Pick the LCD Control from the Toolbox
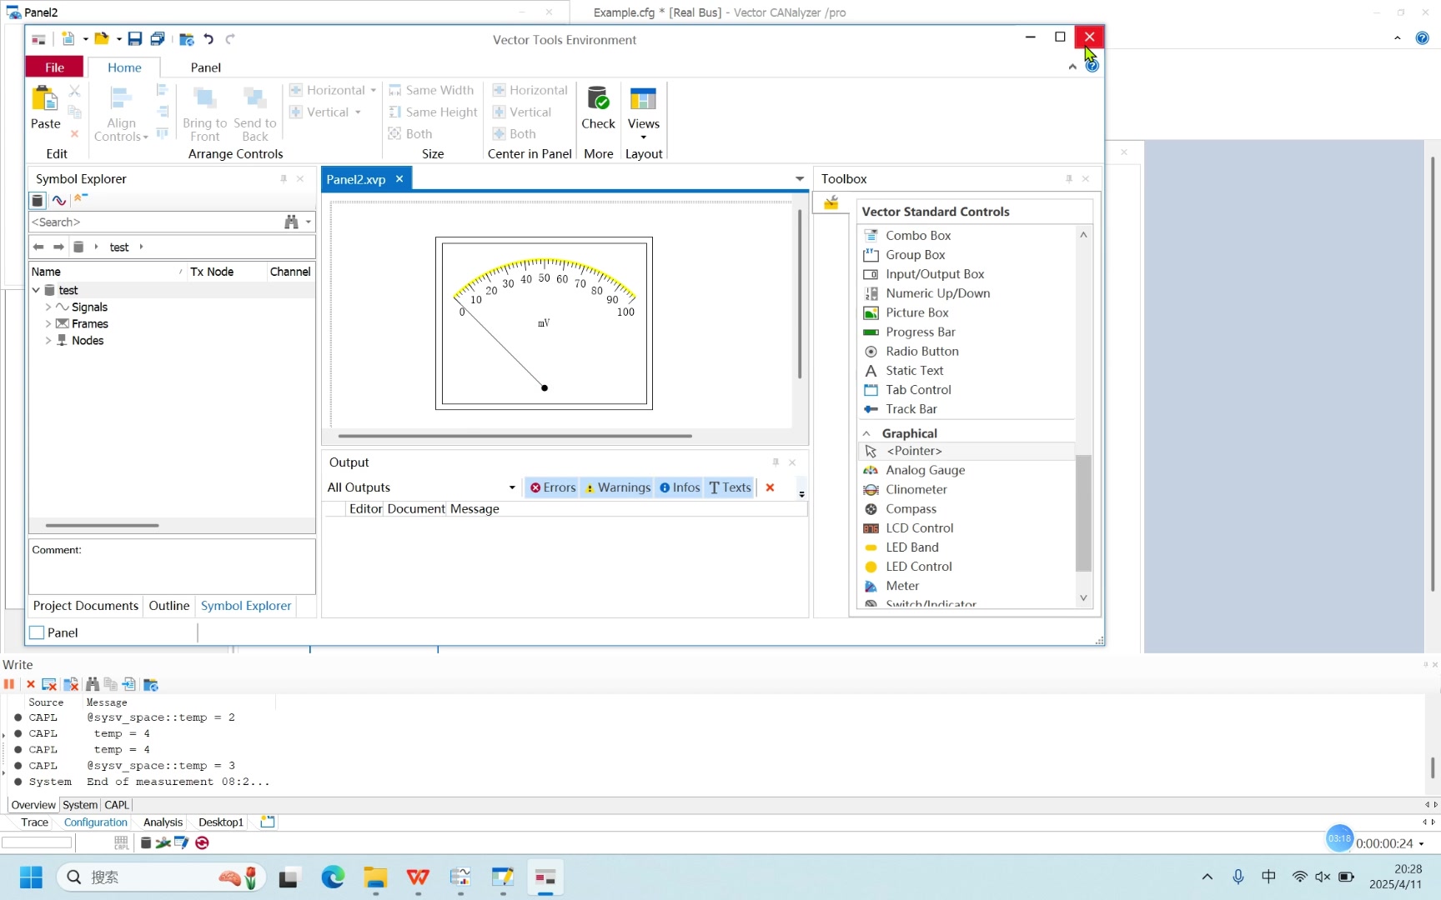Image resolution: width=1441 pixels, height=900 pixels. tap(919, 528)
